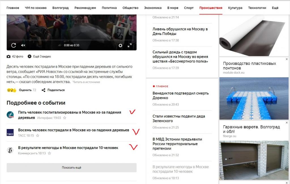This screenshot has width=290, height=184.
Task: Click the Поделиться share icon
Action: (43, 90)
